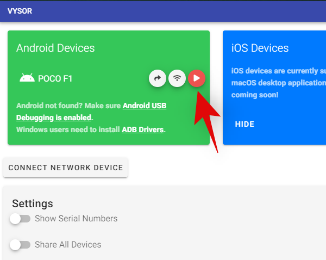Click the Settings section heading
Viewport: 326px width, 260px height.
click(x=33, y=204)
